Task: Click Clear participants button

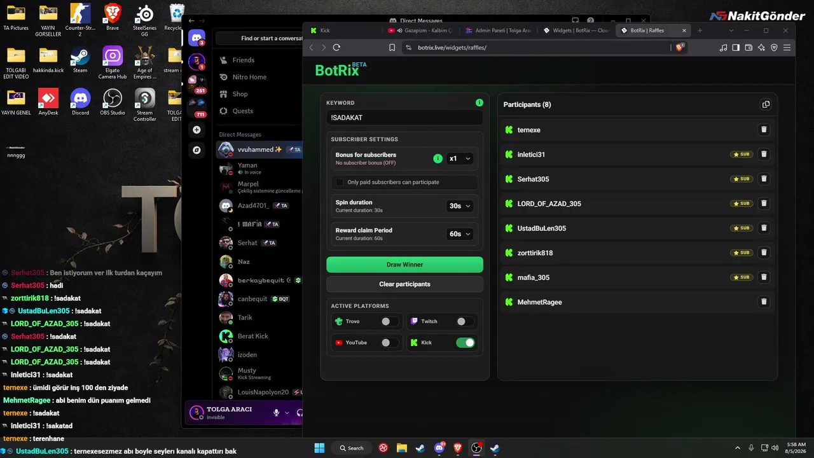Action: click(404, 284)
